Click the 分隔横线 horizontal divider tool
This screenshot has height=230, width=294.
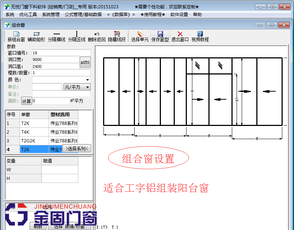pyautogui.click(x=56, y=36)
